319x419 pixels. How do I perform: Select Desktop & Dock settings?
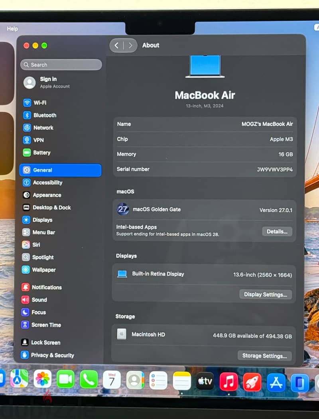pos(47,207)
